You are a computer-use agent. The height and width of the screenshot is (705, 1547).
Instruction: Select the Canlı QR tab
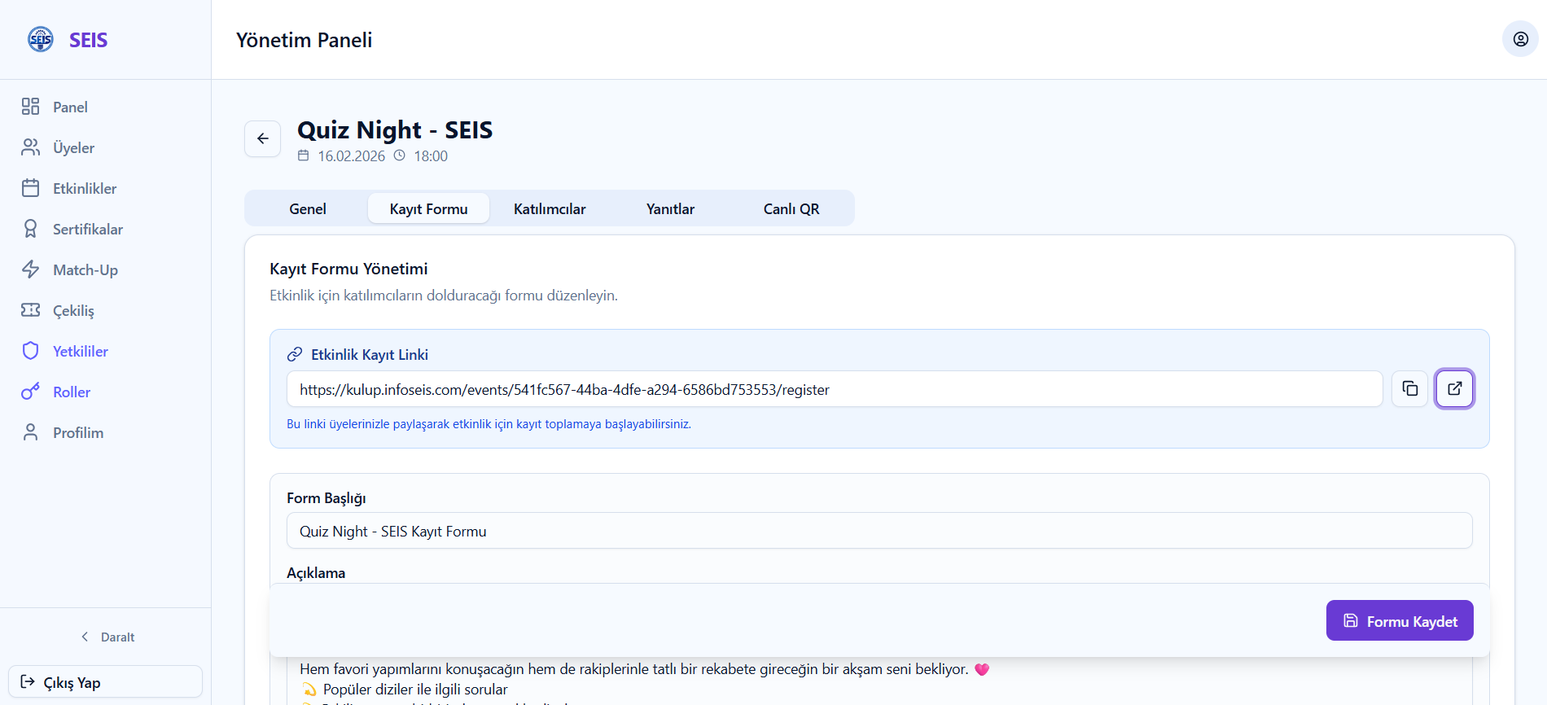click(x=791, y=209)
